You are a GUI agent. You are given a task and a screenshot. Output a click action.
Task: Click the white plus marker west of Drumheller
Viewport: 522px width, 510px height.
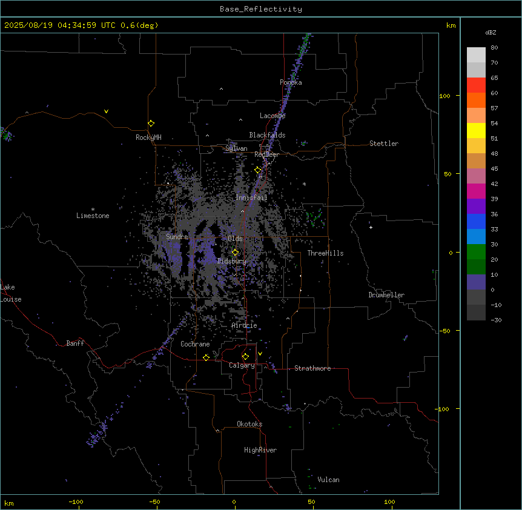pos(371,227)
